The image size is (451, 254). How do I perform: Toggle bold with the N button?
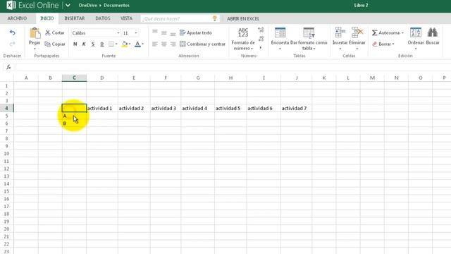point(75,44)
